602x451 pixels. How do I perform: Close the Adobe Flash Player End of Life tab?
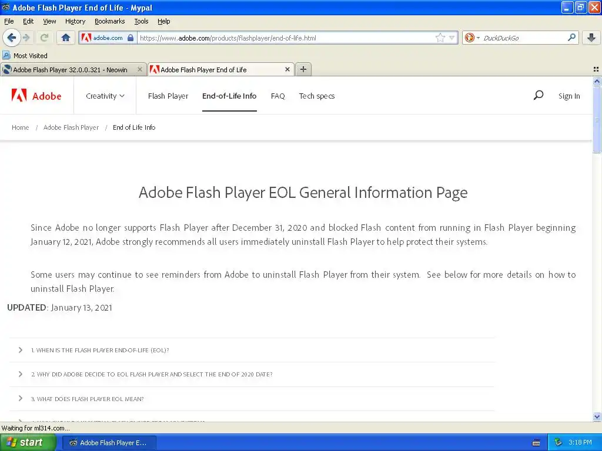click(x=287, y=69)
